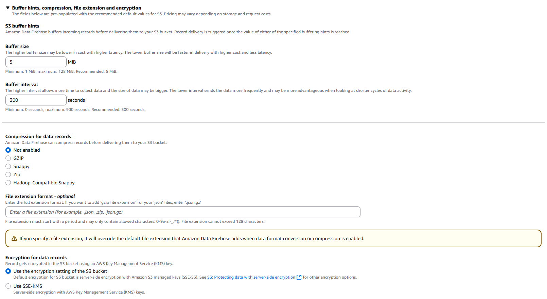
Task: Click the Buffer size input field
Action: pos(36,62)
